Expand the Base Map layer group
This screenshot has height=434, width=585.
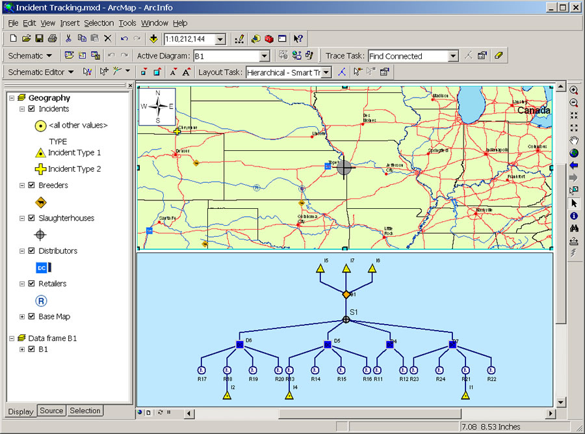22,317
